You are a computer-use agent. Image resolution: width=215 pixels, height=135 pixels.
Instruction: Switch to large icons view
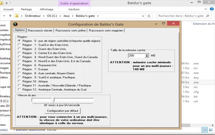pos(211,130)
